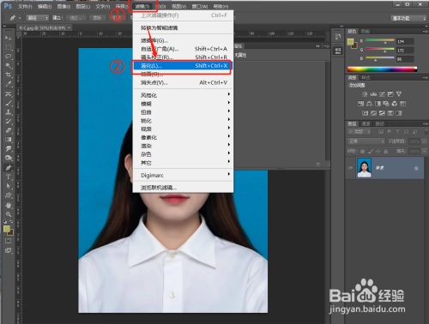Toggle lock position icon

[x=378, y=151]
